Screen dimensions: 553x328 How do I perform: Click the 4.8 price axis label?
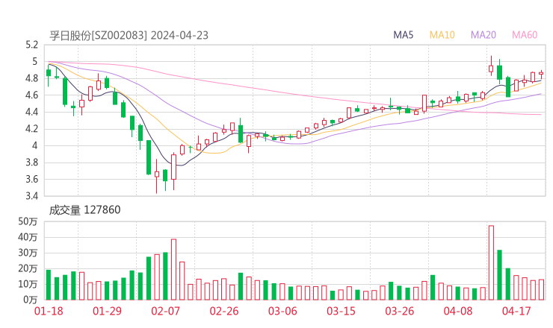point(31,78)
